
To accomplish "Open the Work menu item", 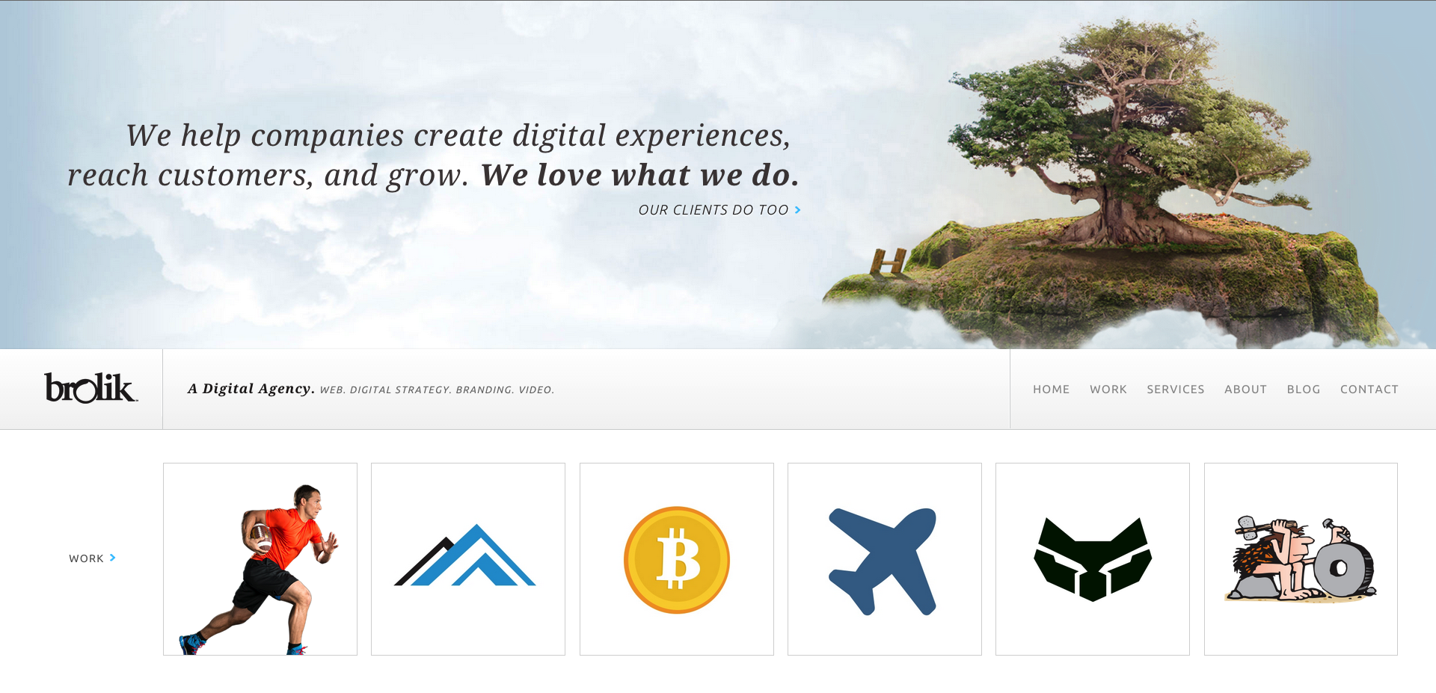I will [x=1108, y=389].
